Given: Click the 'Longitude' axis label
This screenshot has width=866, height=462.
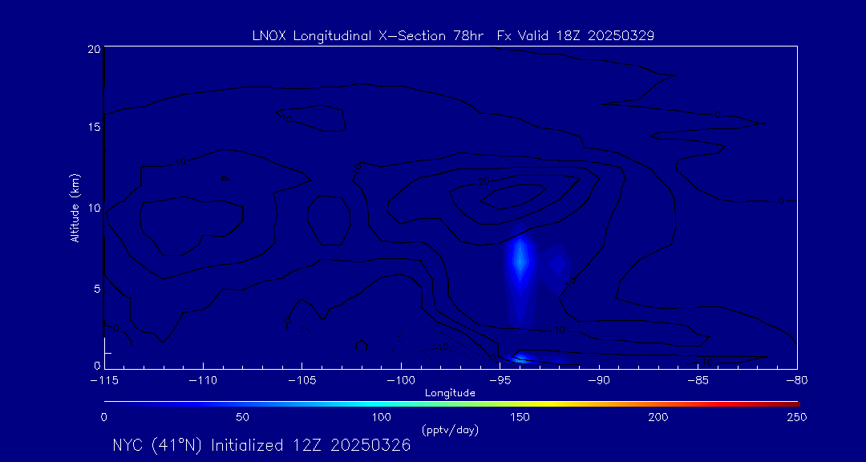Looking at the screenshot, I should [x=450, y=394].
